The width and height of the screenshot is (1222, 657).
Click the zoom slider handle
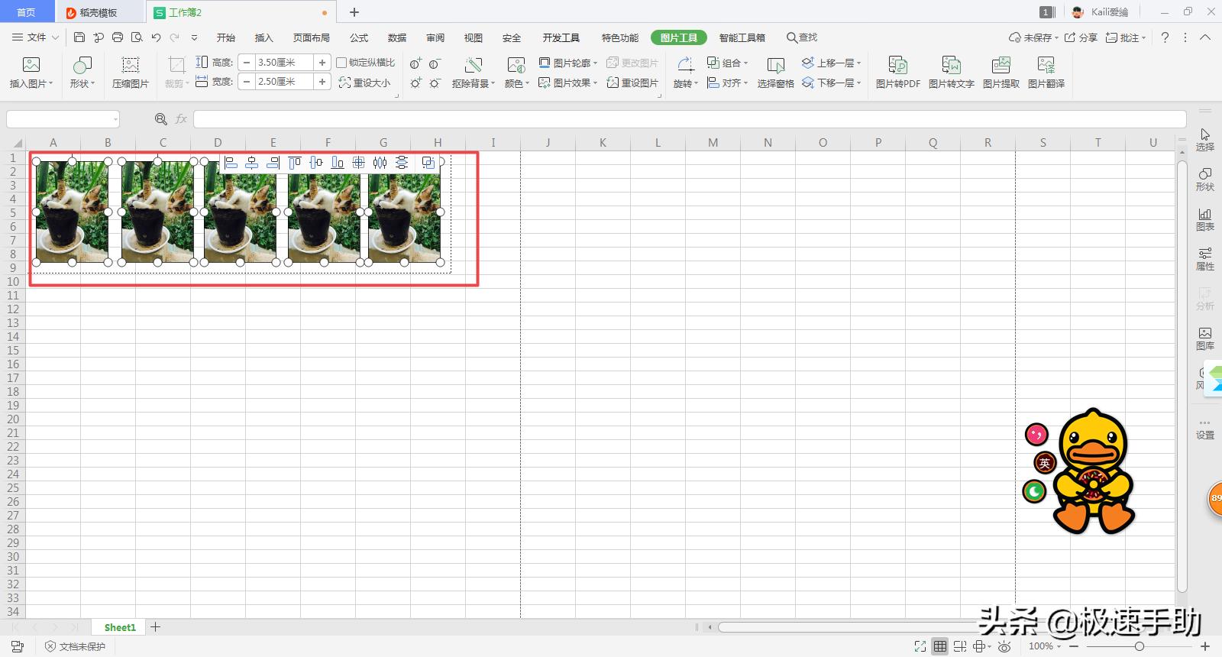click(1139, 646)
